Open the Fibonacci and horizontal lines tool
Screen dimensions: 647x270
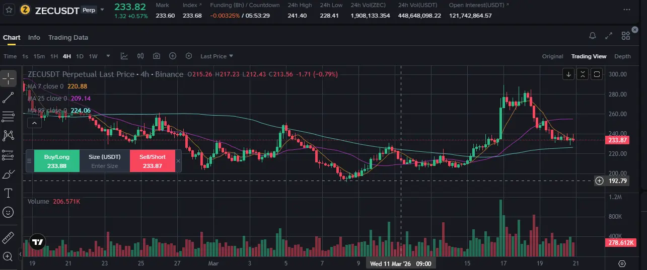8,117
